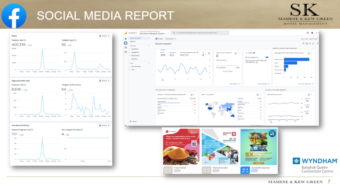Click the Thailand row in country table
Viewport: 340px width, 188px height.
[250, 101]
